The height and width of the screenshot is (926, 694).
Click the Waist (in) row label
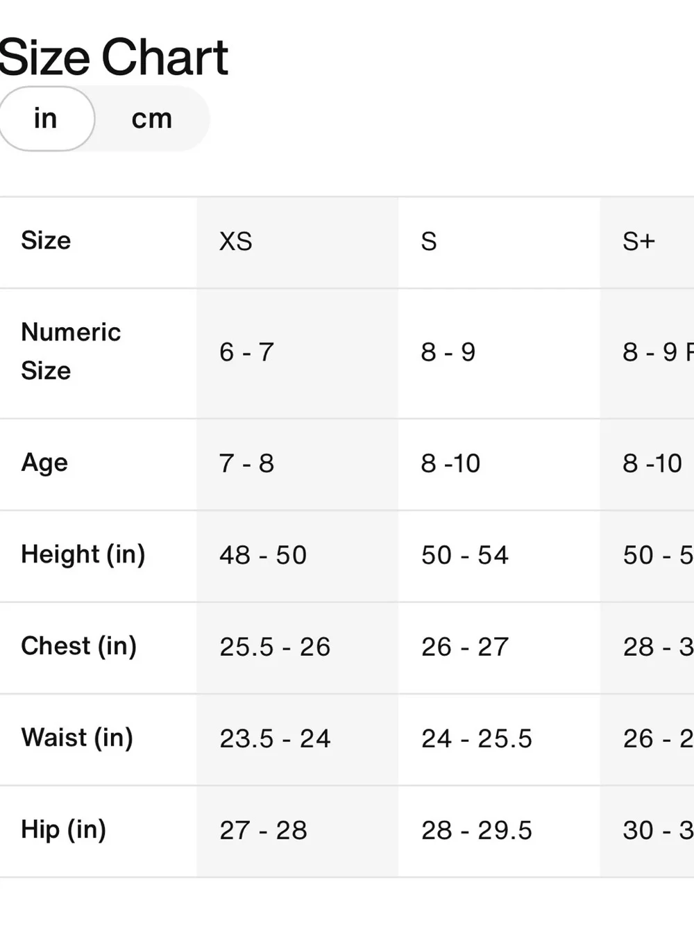(77, 738)
